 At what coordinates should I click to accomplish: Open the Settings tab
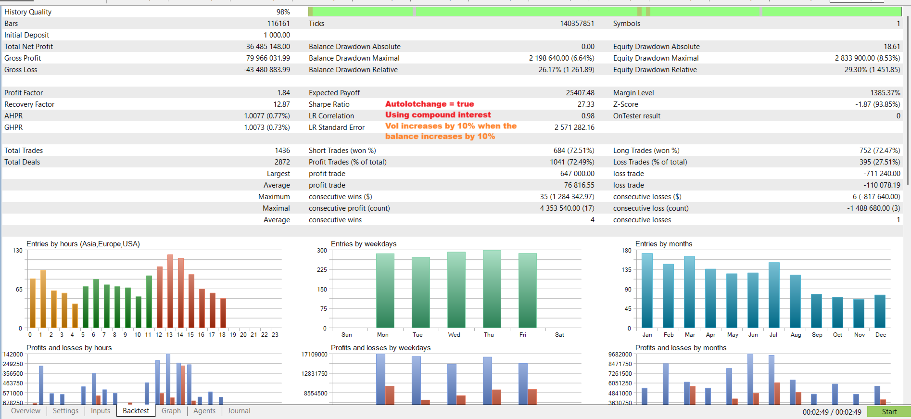[65, 411]
